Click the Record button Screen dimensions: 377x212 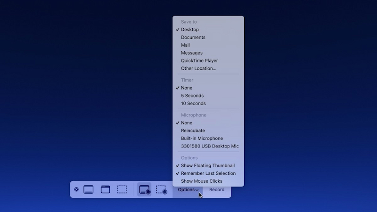[x=217, y=190]
